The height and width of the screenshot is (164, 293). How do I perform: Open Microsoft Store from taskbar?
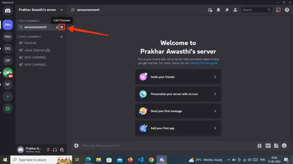(109, 160)
